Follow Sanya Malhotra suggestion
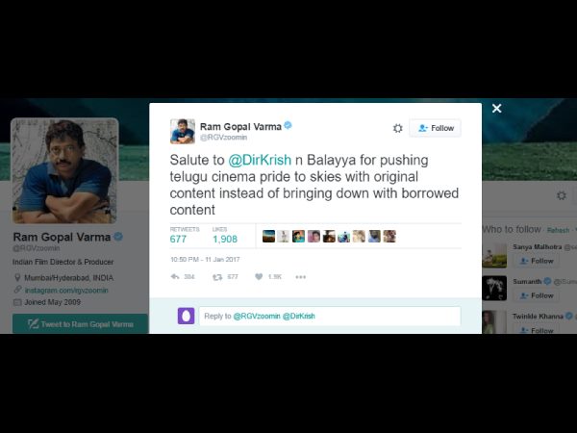 click(537, 261)
